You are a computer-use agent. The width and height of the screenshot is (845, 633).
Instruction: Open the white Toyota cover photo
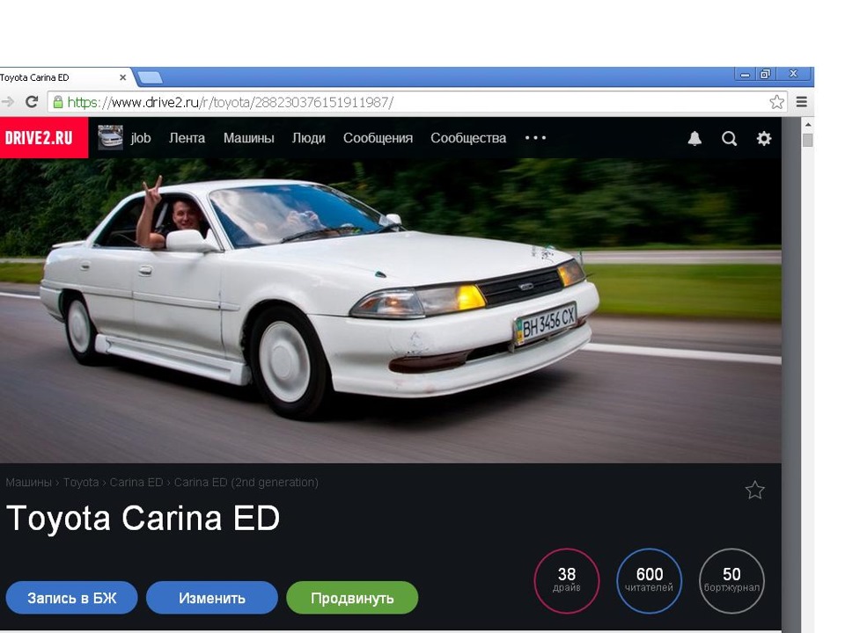point(391,310)
